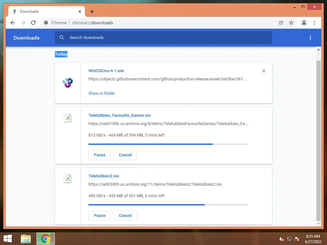Click the ia601006 archive.org source URL

pos(168,124)
